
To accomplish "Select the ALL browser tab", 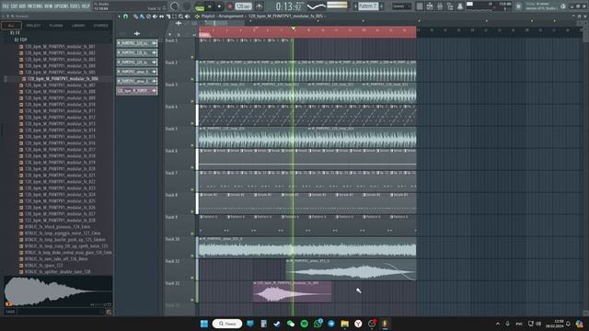I will (11, 26).
